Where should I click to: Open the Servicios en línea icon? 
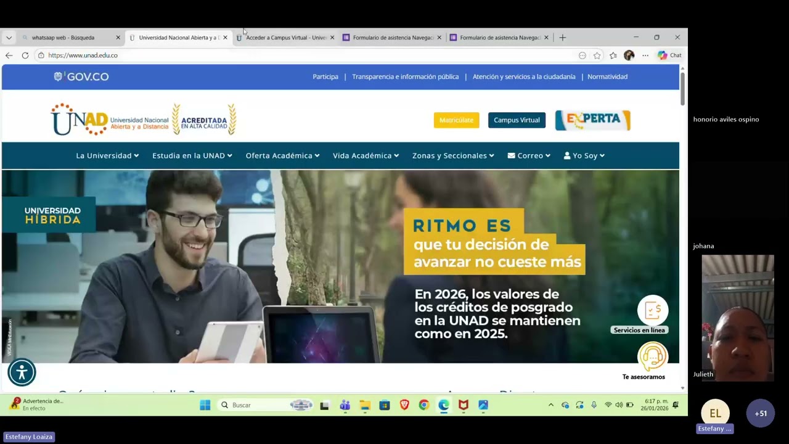click(x=653, y=310)
